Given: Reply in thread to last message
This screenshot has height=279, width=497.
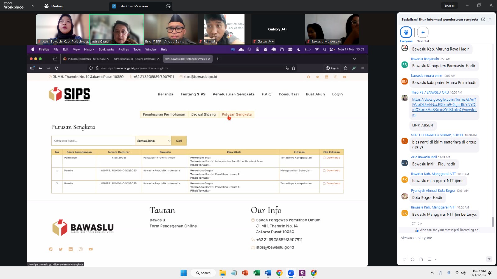Looking at the screenshot, I should [x=413, y=224].
